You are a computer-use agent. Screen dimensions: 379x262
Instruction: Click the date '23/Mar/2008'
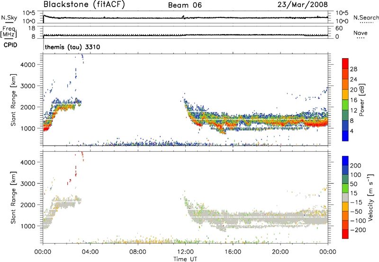click(x=303, y=4)
